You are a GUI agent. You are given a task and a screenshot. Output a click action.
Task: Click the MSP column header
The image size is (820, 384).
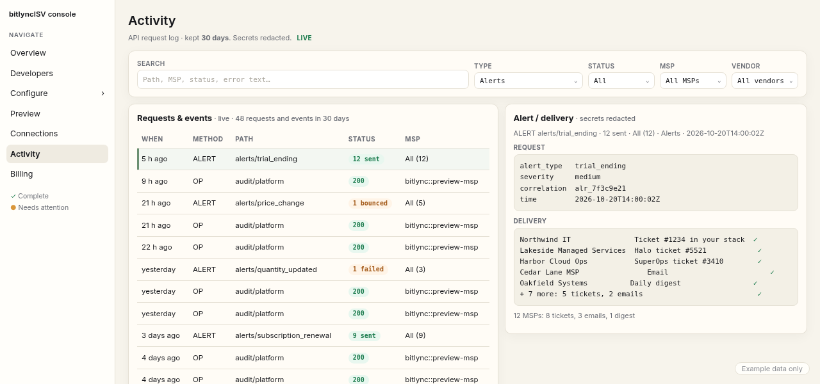(413, 139)
